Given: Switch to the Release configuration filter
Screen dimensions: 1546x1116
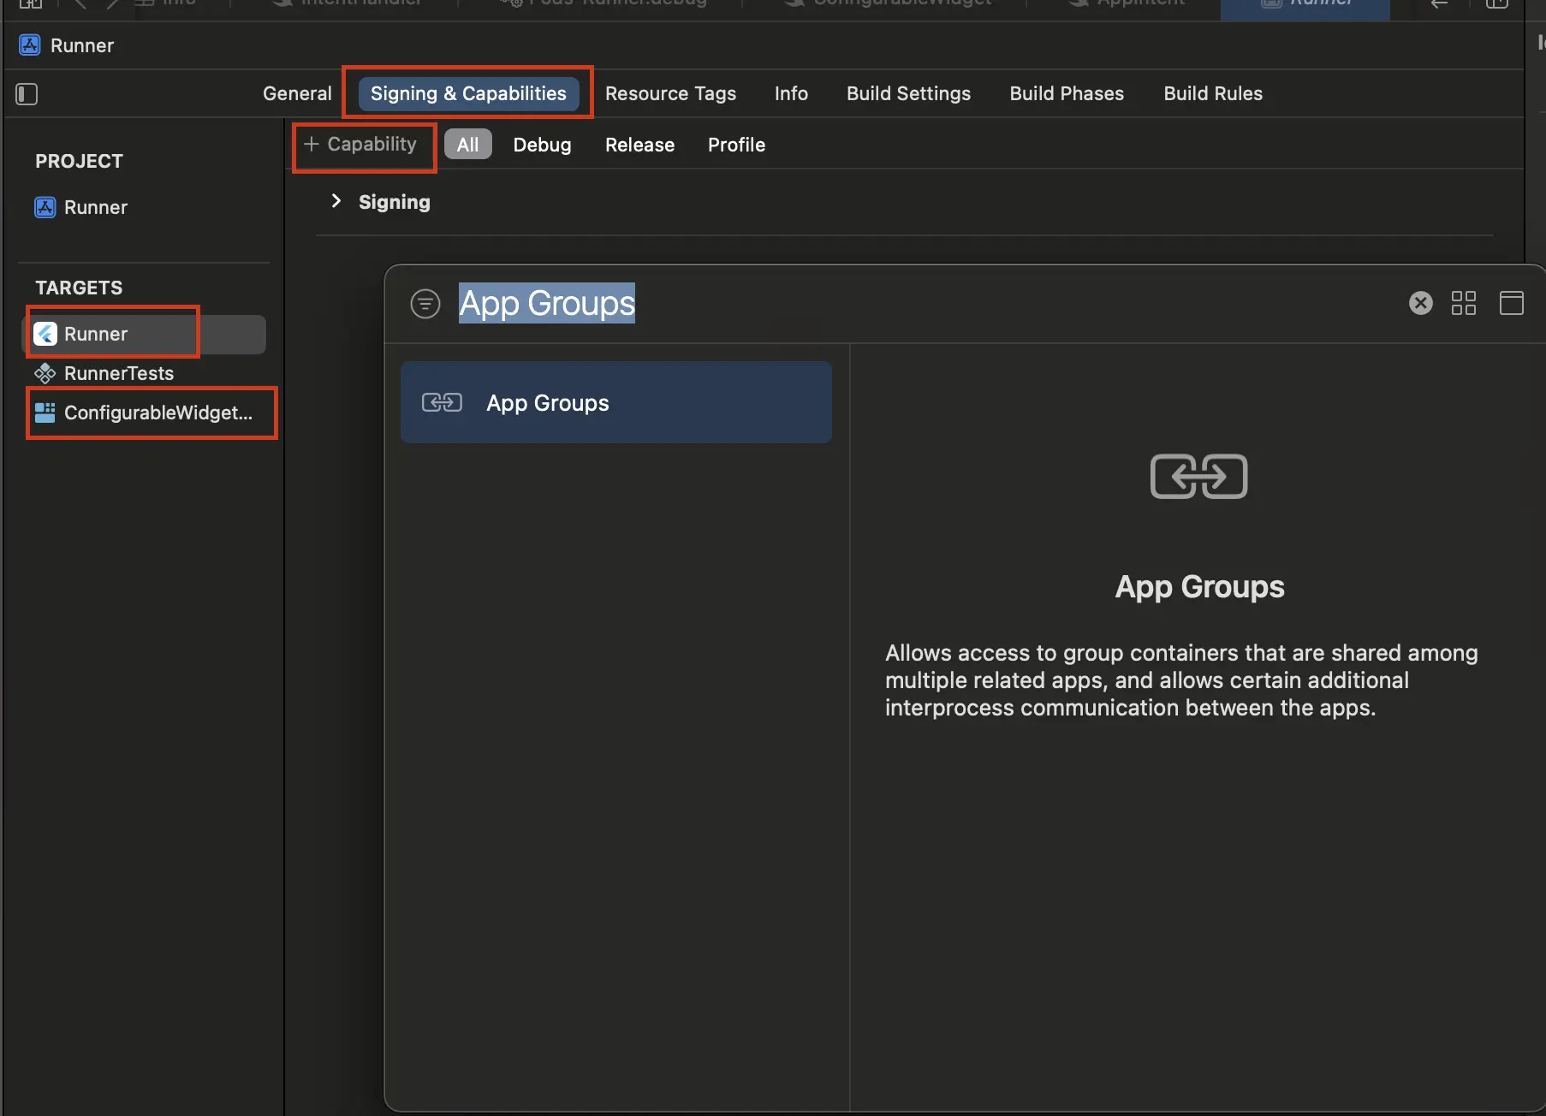Looking at the screenshot, I should pyautogui.click(x=639, y=145).
